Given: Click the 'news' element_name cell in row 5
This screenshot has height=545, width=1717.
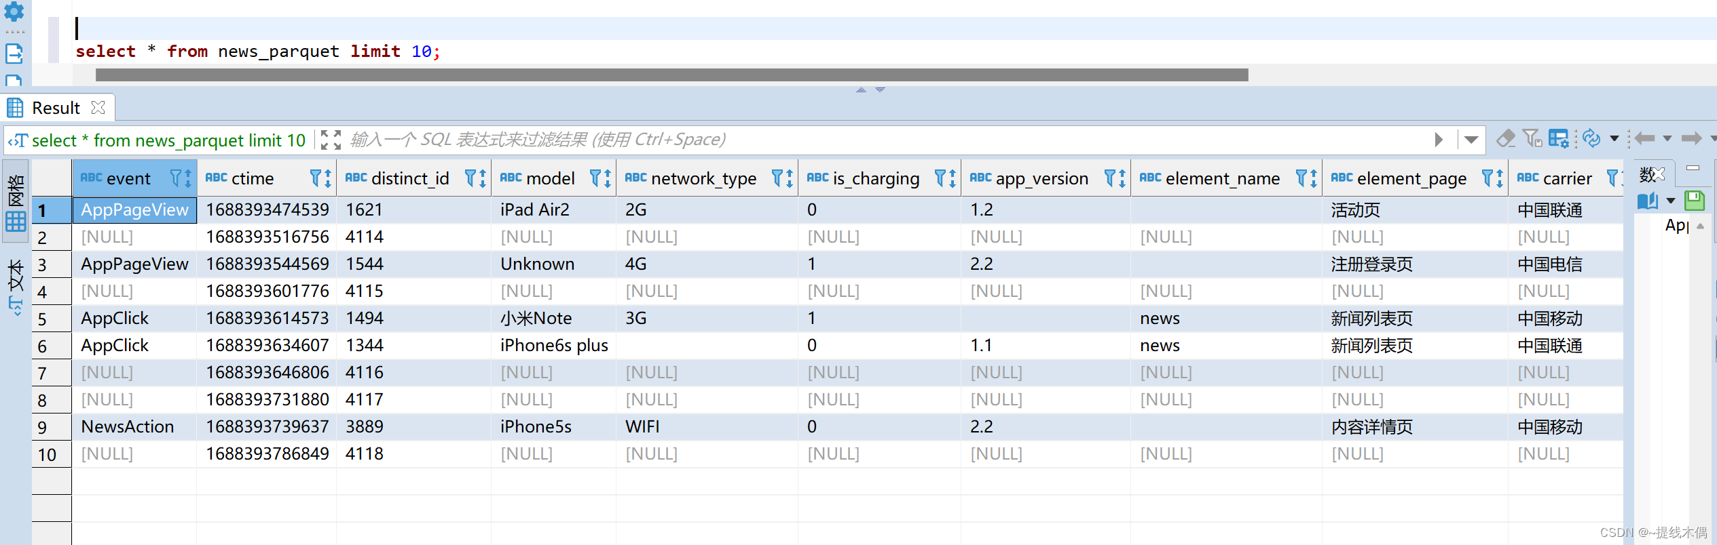Looking at the screenshot, I should (1226, 319).
